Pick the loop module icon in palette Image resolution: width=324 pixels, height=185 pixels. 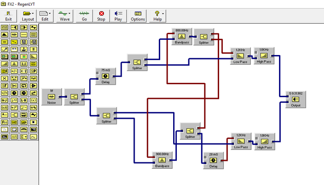[x=24, y=86]
